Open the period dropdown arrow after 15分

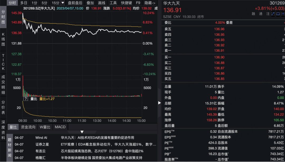tap(63, 3)
